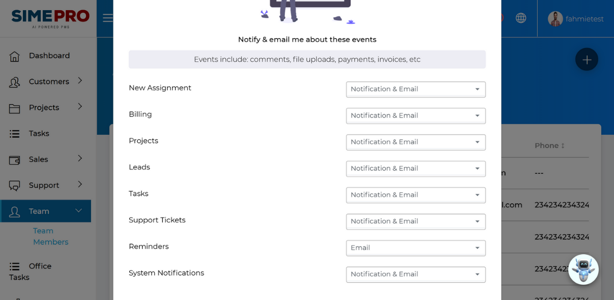614x300 pixels.
Task: Open the Billing notification dropdown
Action: (x=416, y=115)
